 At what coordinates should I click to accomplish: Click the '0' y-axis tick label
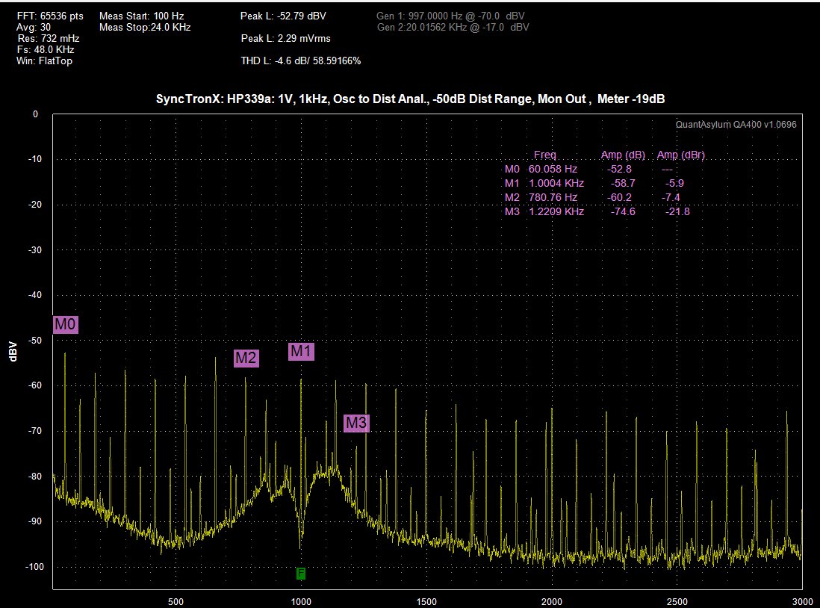36,114
